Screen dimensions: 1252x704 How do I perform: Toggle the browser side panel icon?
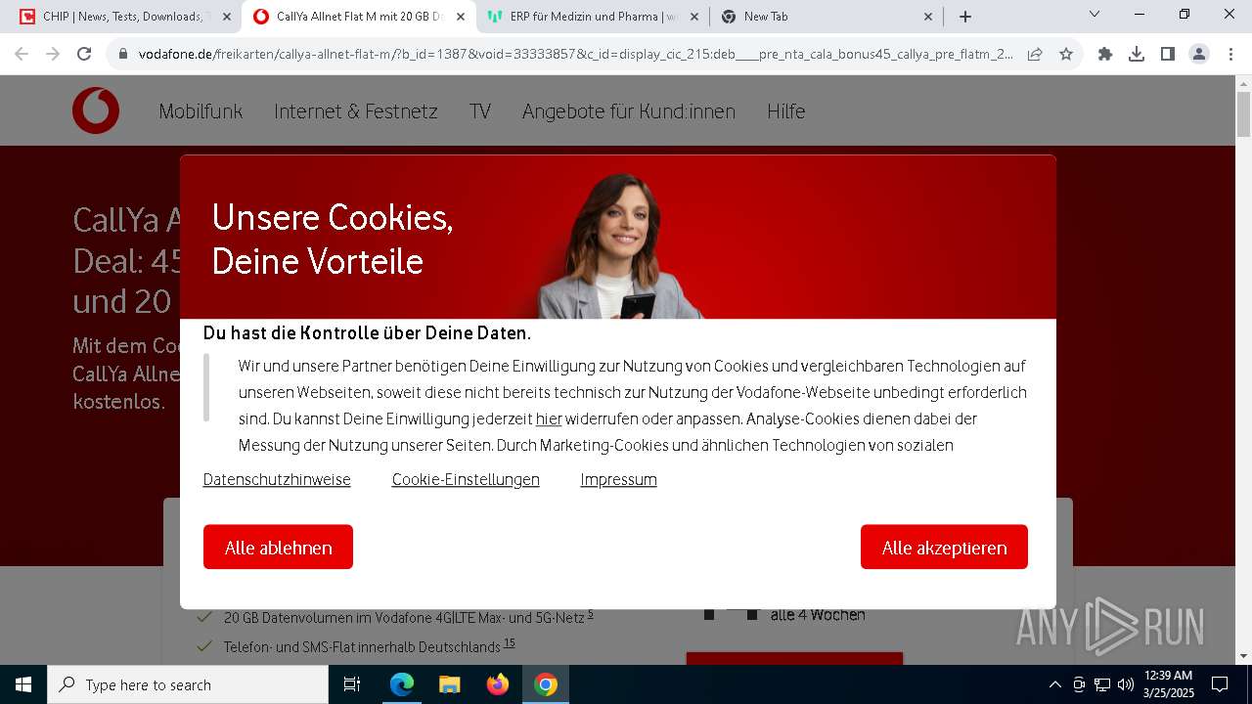click(1168, 55)
